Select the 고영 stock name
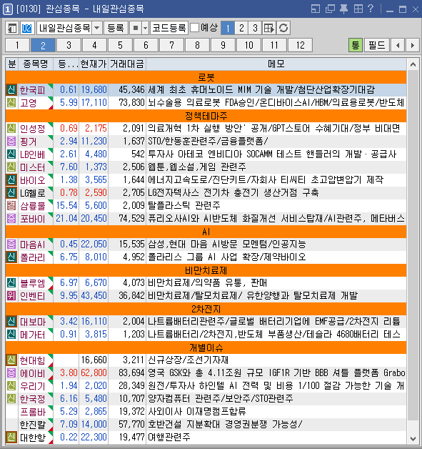Image resolution: width=422 pixels, height=449 pixels. pos(29,103)
